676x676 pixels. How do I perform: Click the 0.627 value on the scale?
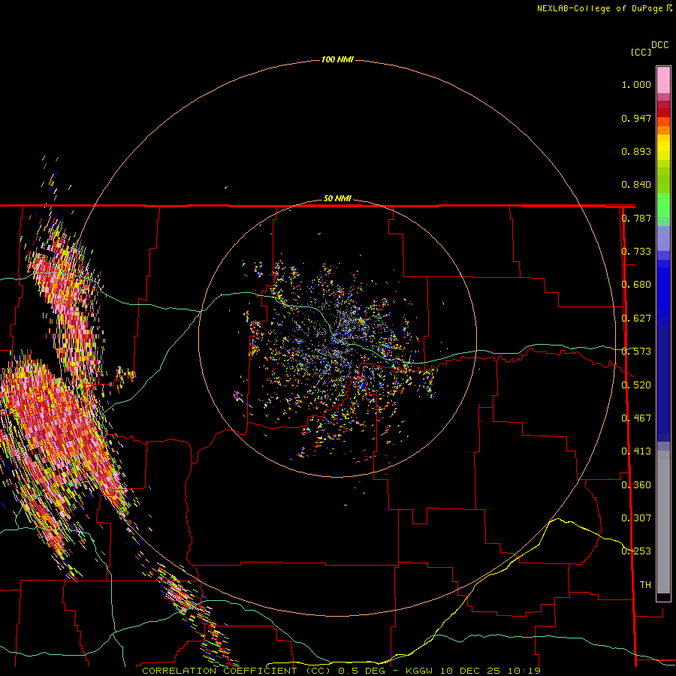point(636,318)
